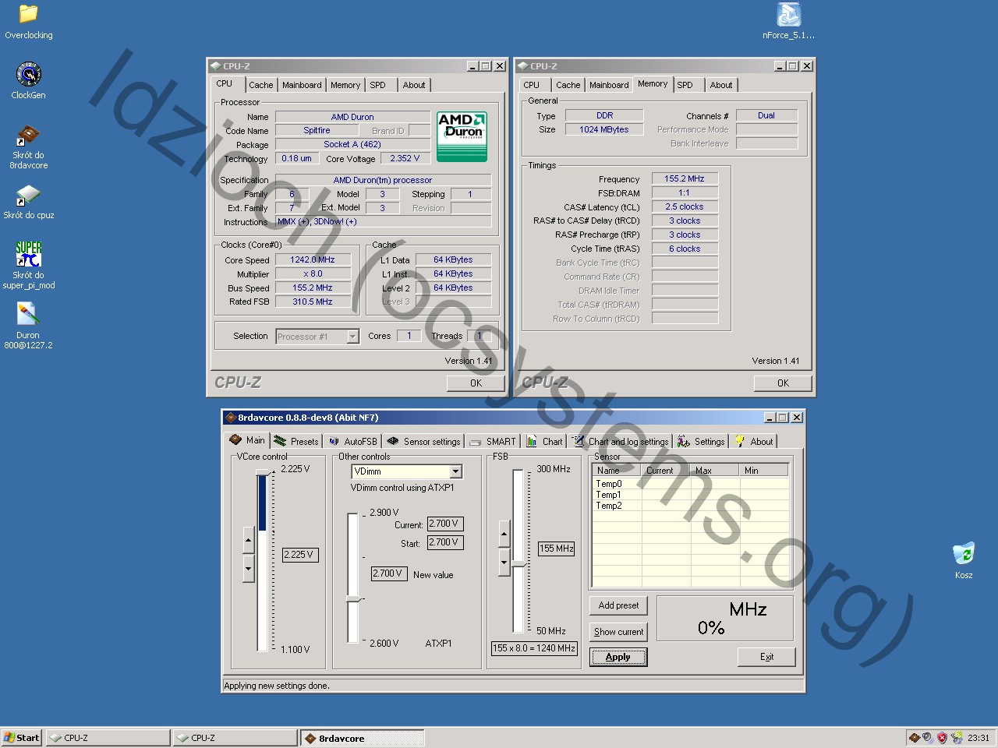Click the Apply button

618,657
